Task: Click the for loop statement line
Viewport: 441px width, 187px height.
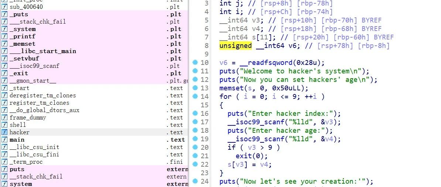Action: (272, 97)
